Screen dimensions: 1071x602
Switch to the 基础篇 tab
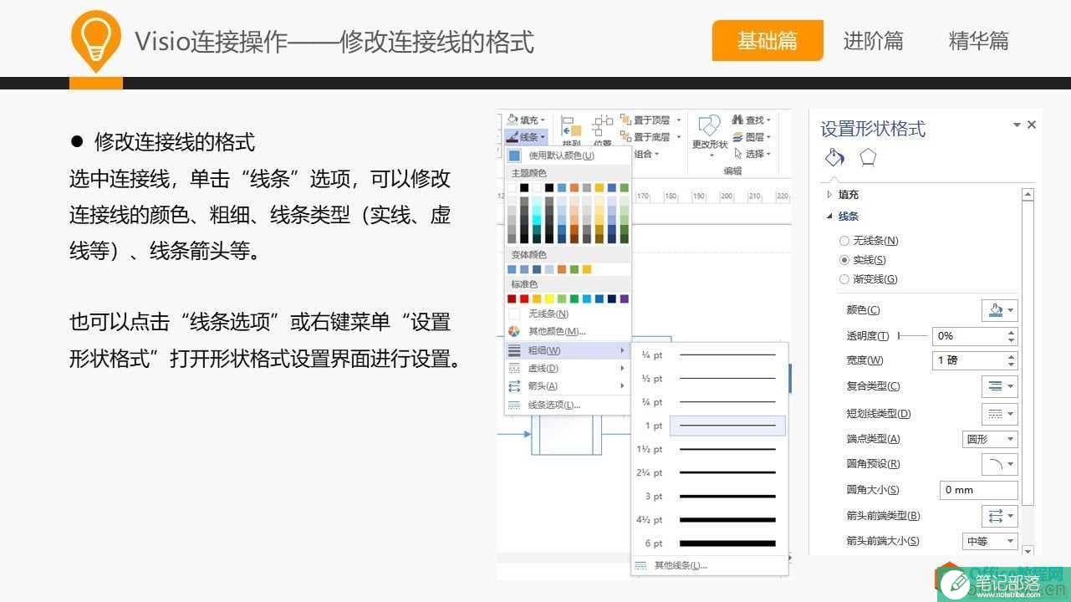768,40
